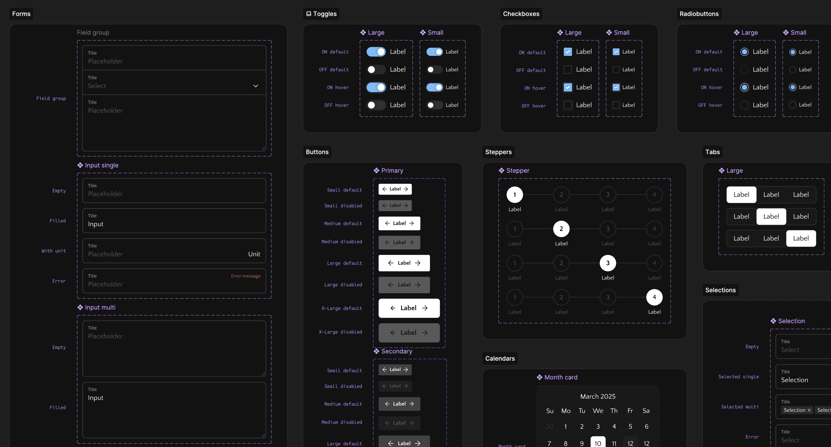Viewport: 831px width, 447px height.
Task: Click diamond icon beside Toggles Small heading
Action: tap(423, 32)
